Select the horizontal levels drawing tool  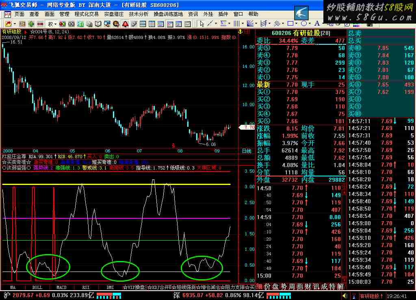(223, 24)
